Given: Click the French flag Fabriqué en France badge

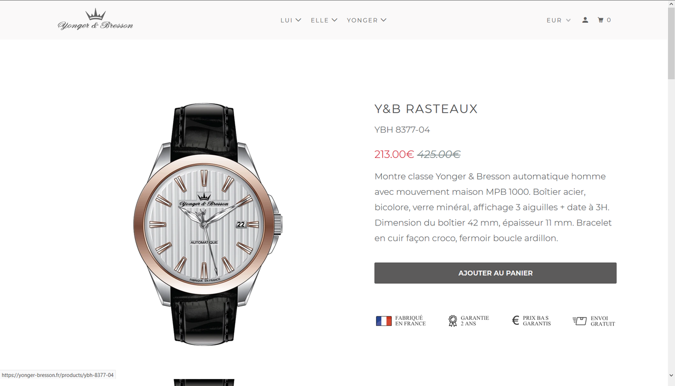Looking at the screenshot, I should (384, 321).
